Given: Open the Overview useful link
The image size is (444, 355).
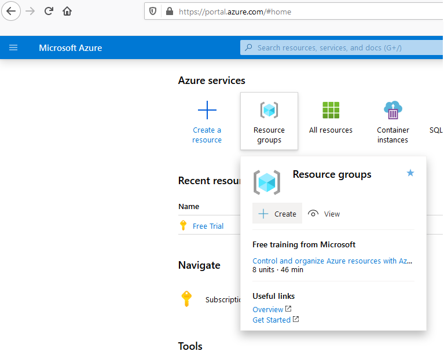Looking at the screenshot, I should (268, 309).
